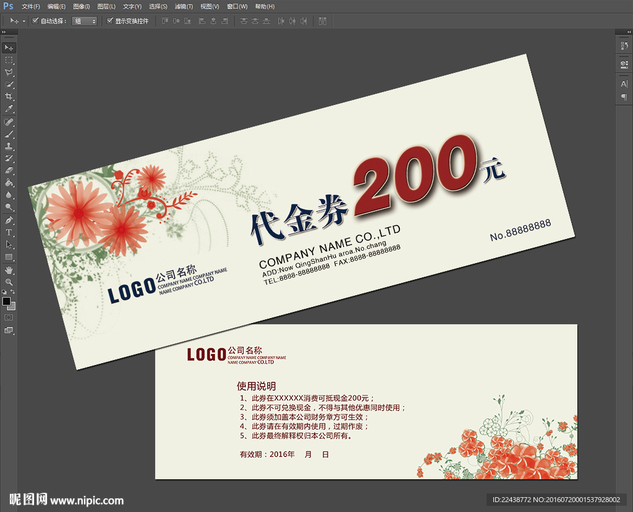Select the Rectangular Marquee tool
633x512 pixels.
[9, 60]
